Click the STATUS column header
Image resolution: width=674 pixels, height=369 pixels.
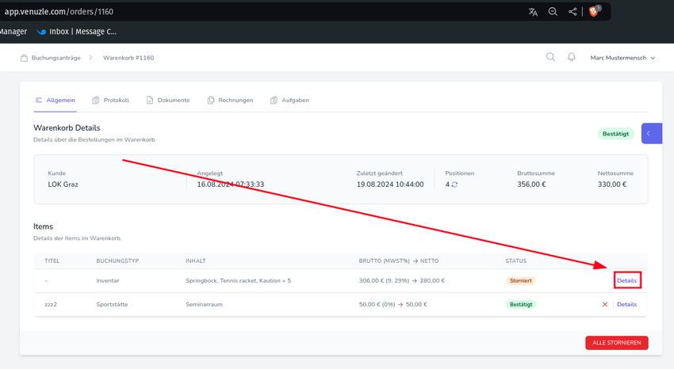coord(516,261)
